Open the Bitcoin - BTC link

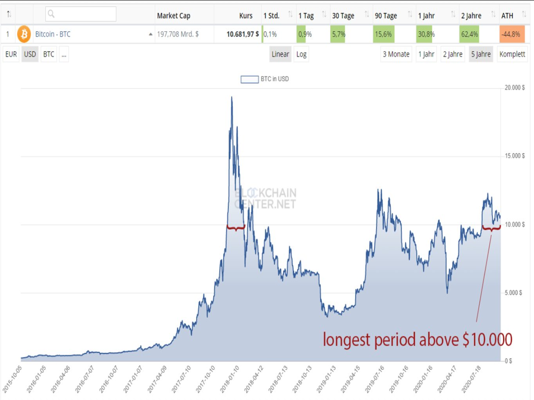[53, 34]
